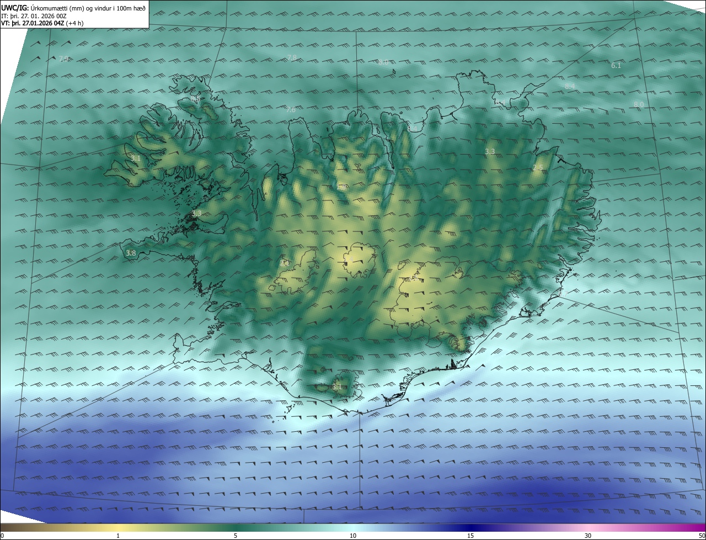
Task: Click the colour scale tick label "30"
Action: click(588, 536)
